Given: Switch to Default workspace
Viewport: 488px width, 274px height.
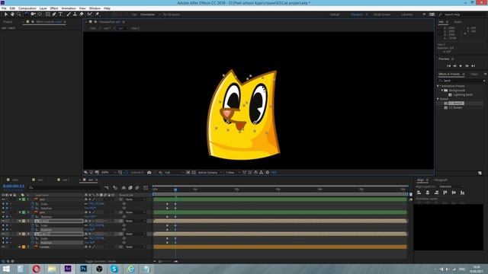Looking at the screenshot, I should (335, 14).
